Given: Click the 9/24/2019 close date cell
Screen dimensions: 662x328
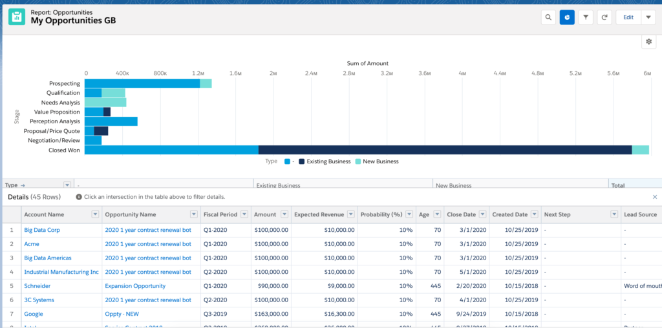Looking at the screenshot, I should pos(467,314).
